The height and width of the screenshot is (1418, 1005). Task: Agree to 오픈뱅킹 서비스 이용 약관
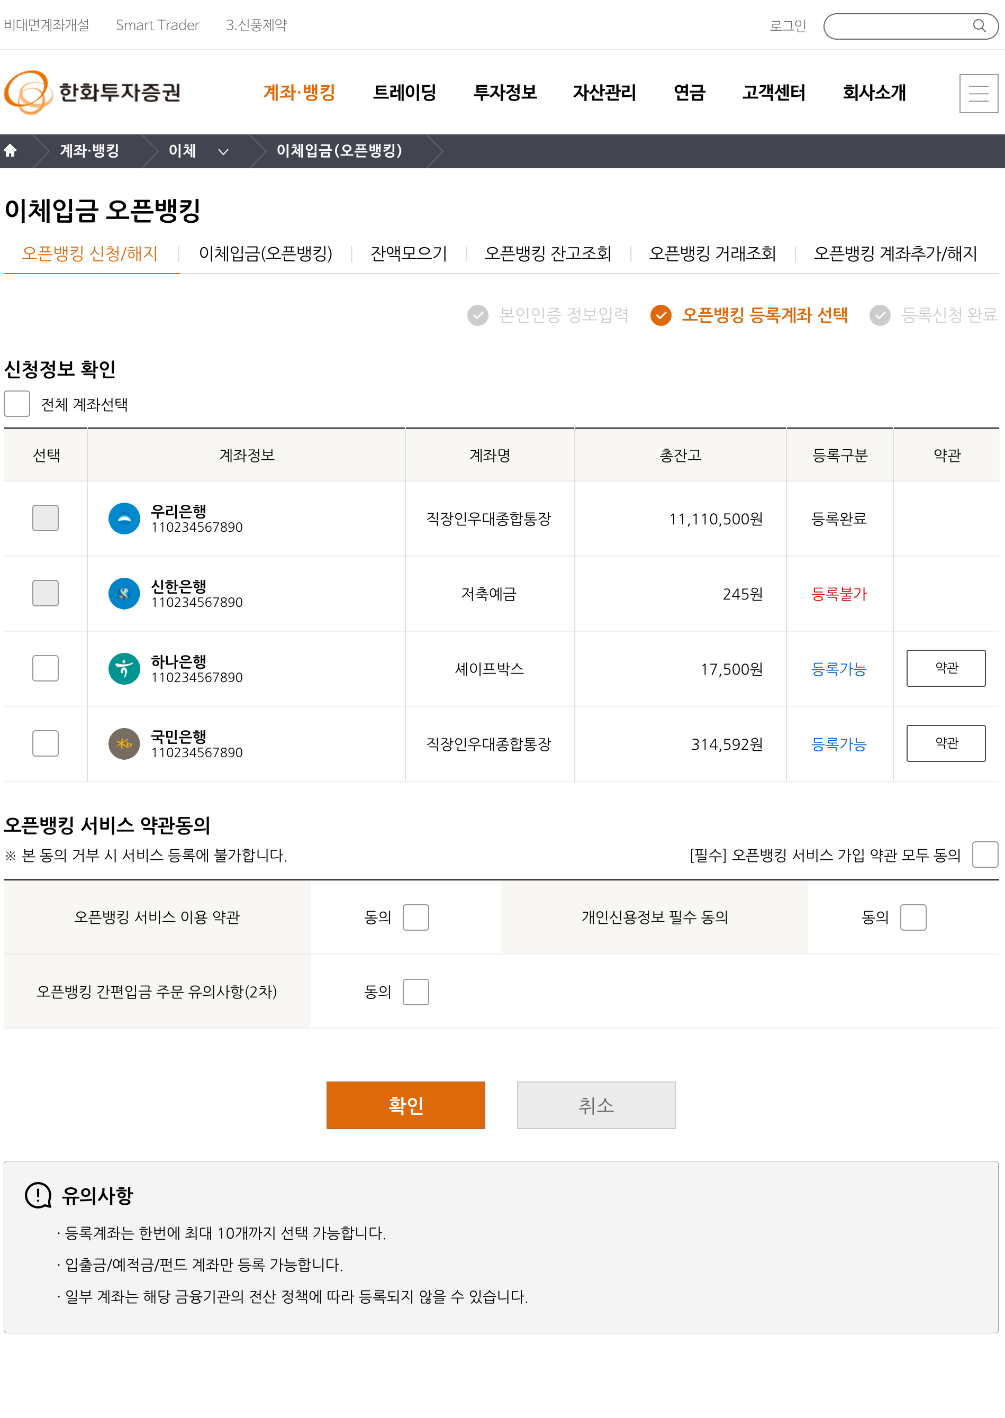tap(416, 917)
